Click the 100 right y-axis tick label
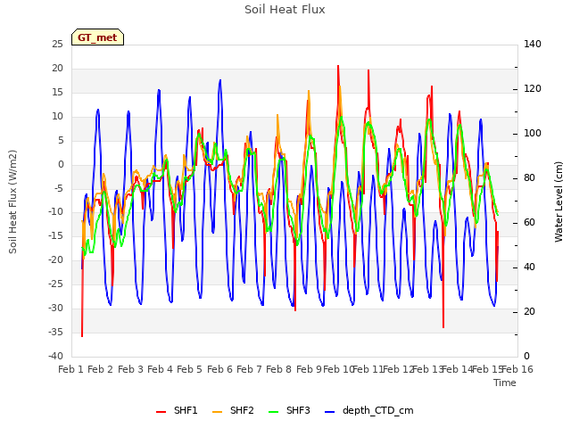This screenshot has height=428, width=571. pos(533,134)
